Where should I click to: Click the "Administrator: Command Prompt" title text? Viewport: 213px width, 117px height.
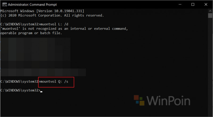32,4
